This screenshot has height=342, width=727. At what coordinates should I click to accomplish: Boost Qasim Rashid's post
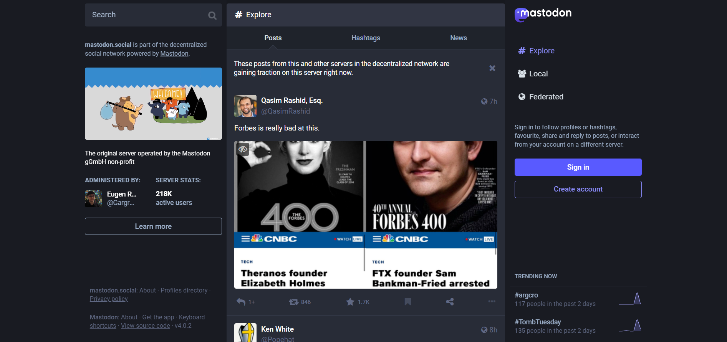[x=300, y=302]
